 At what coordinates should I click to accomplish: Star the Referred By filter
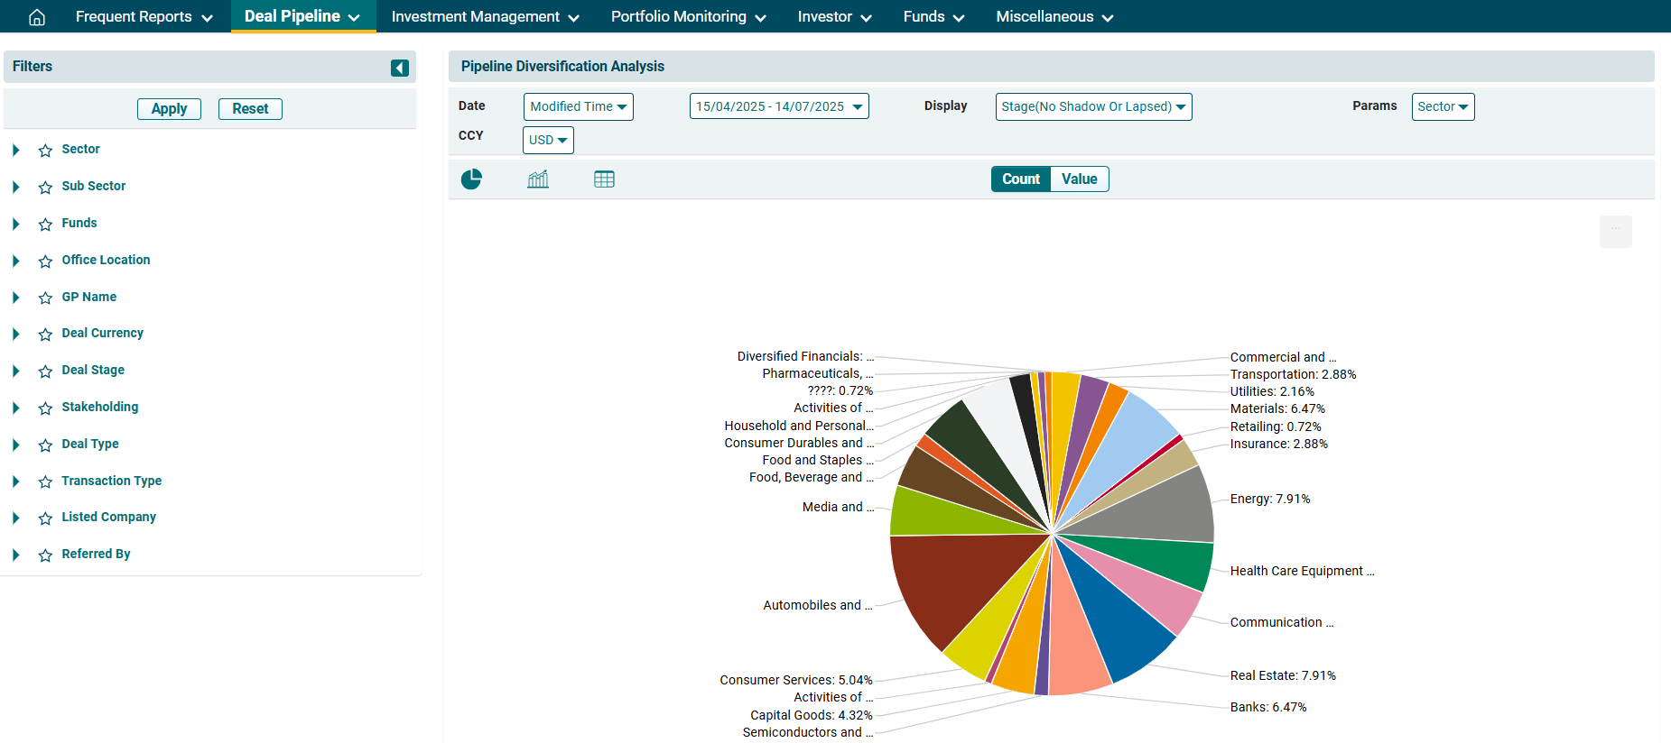click(x=46, y=555)
